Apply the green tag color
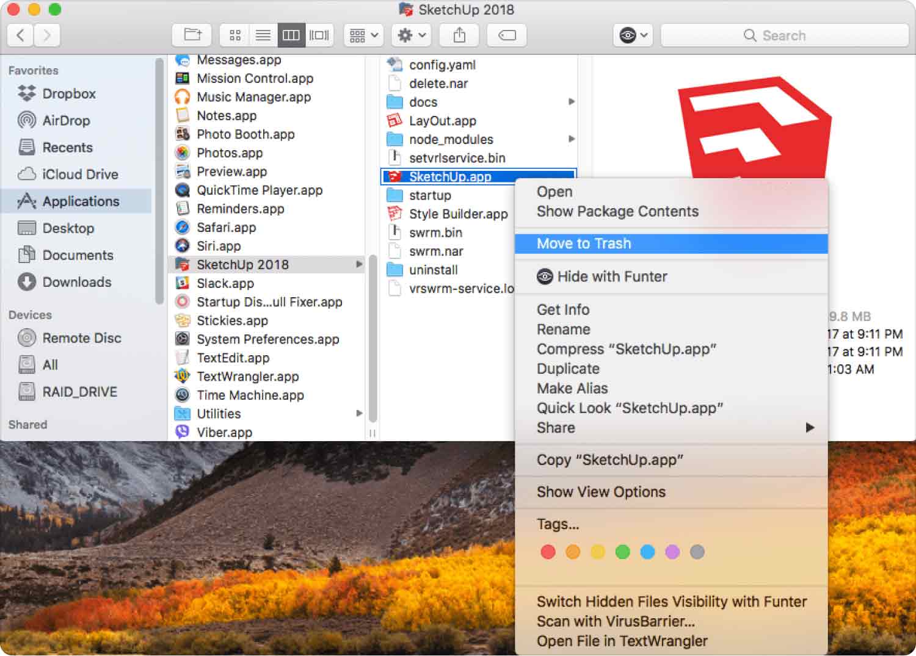 (622, 552)
